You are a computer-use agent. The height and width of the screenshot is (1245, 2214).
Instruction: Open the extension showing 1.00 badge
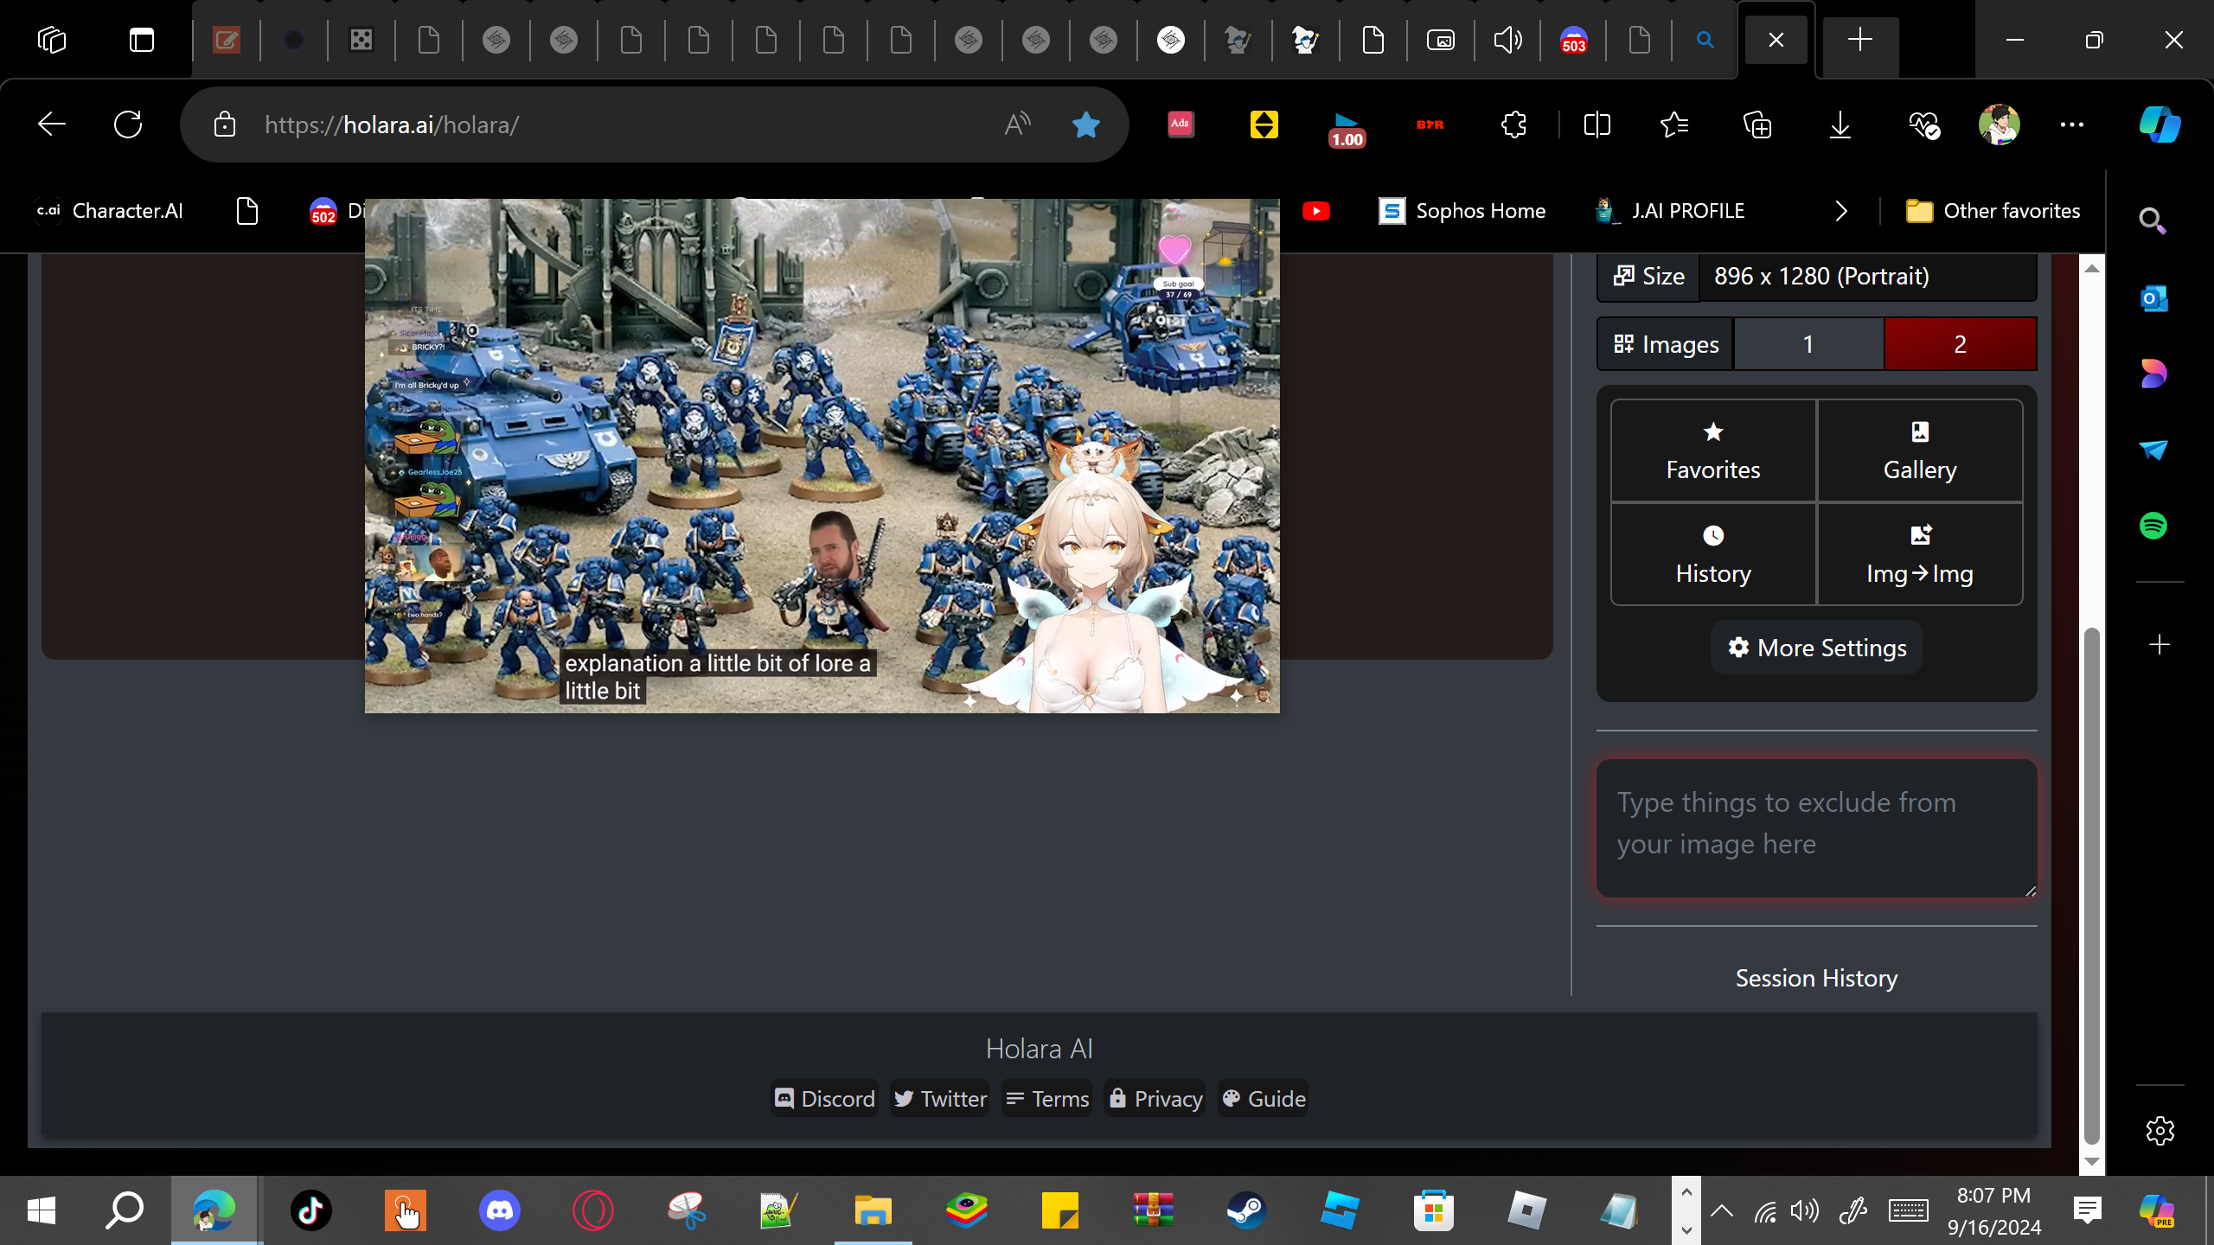pyautogui.click(x=1347, y=129)
